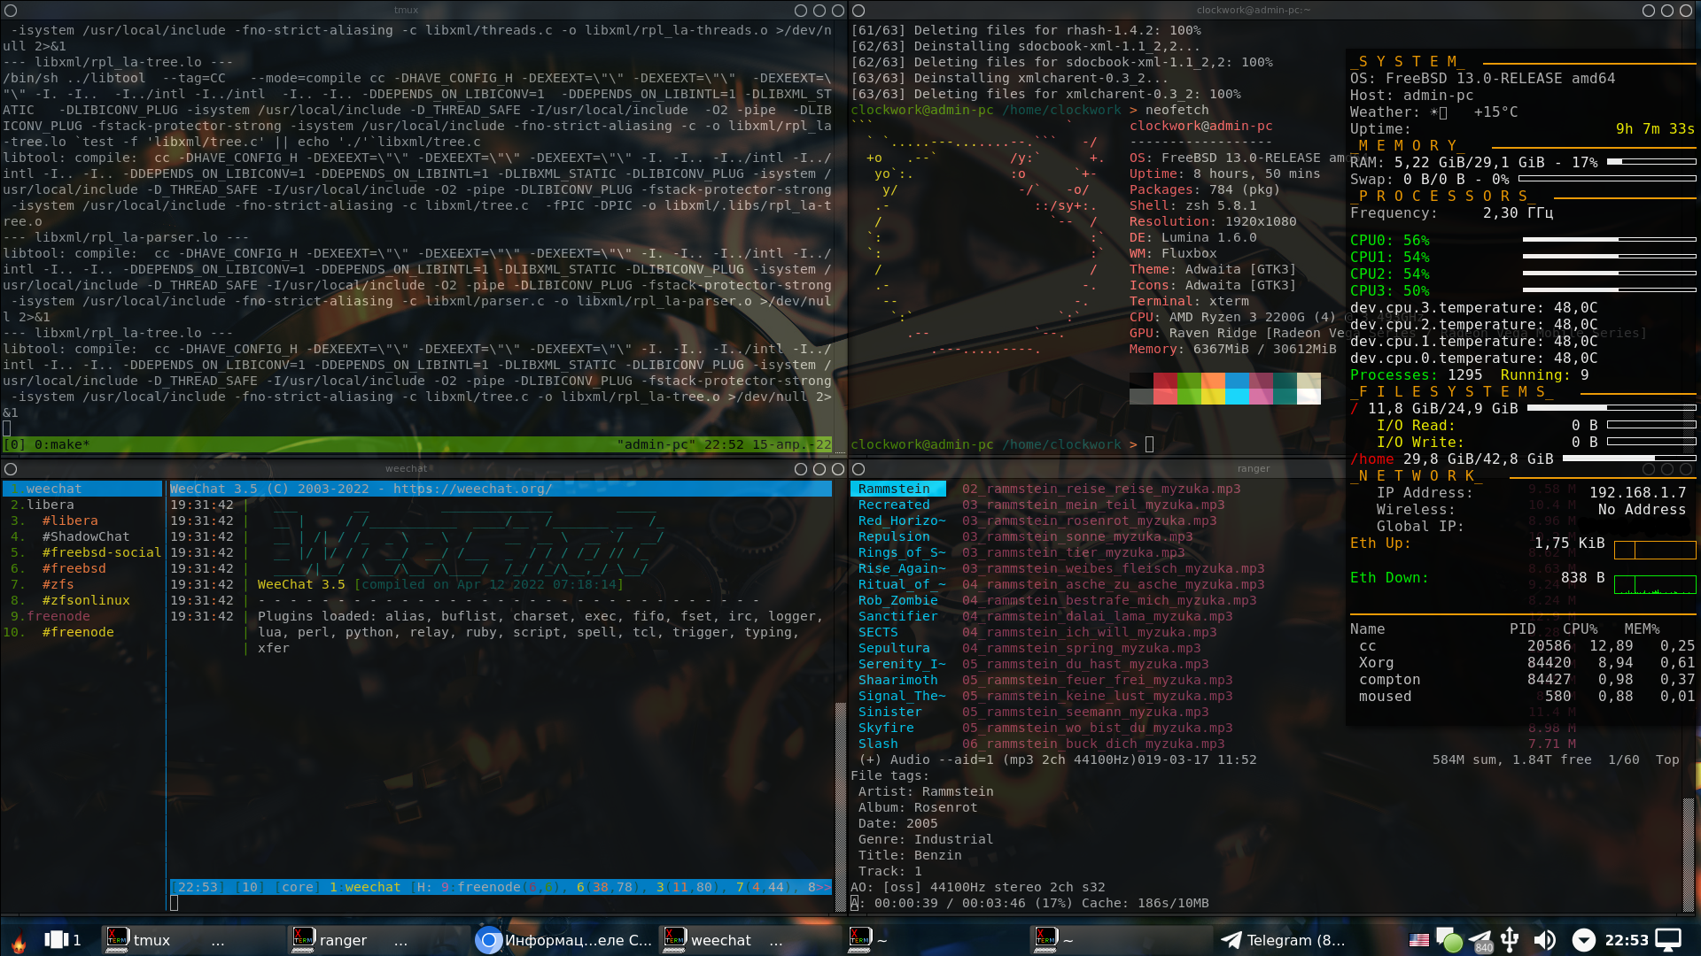Click the monitor icon at taskbar end

(x=1669, y=940)
